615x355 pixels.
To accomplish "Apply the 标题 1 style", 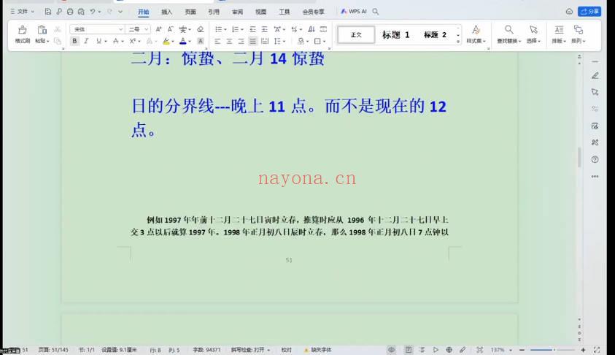I will pos(395,35).
